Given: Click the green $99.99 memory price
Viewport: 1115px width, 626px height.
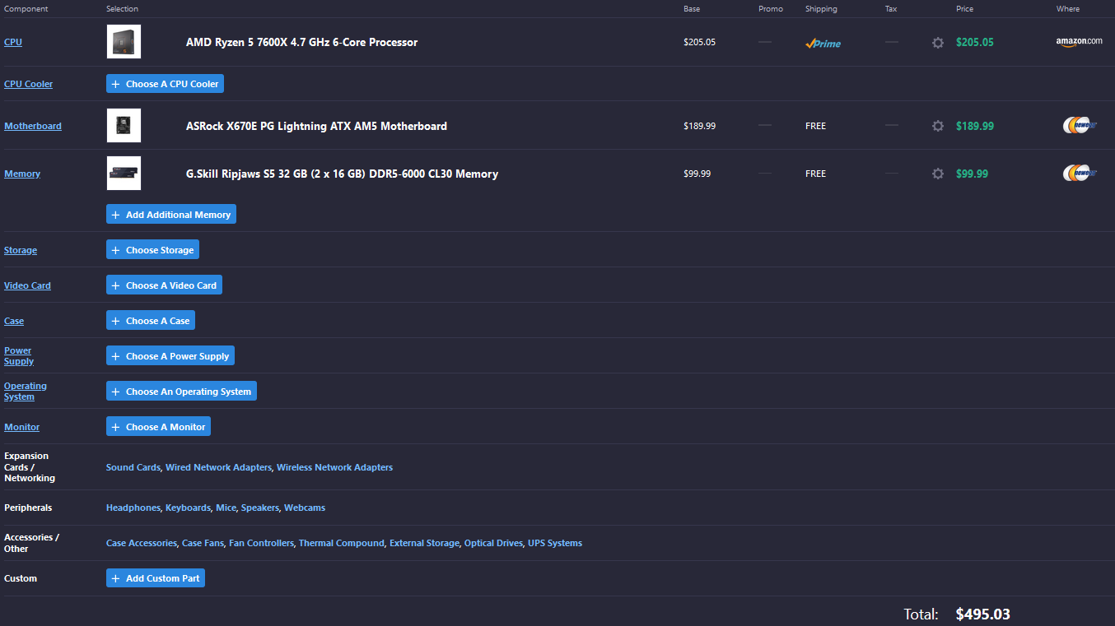Looking at the screenshot, I should (x=972, y=174).
